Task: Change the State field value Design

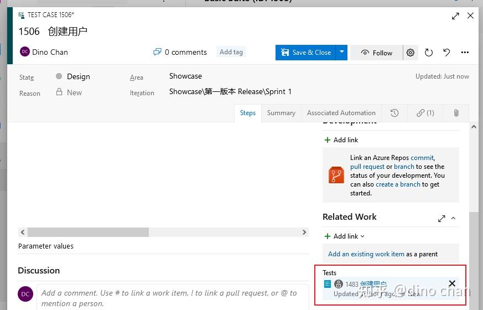Action: [x=79, y=76]
